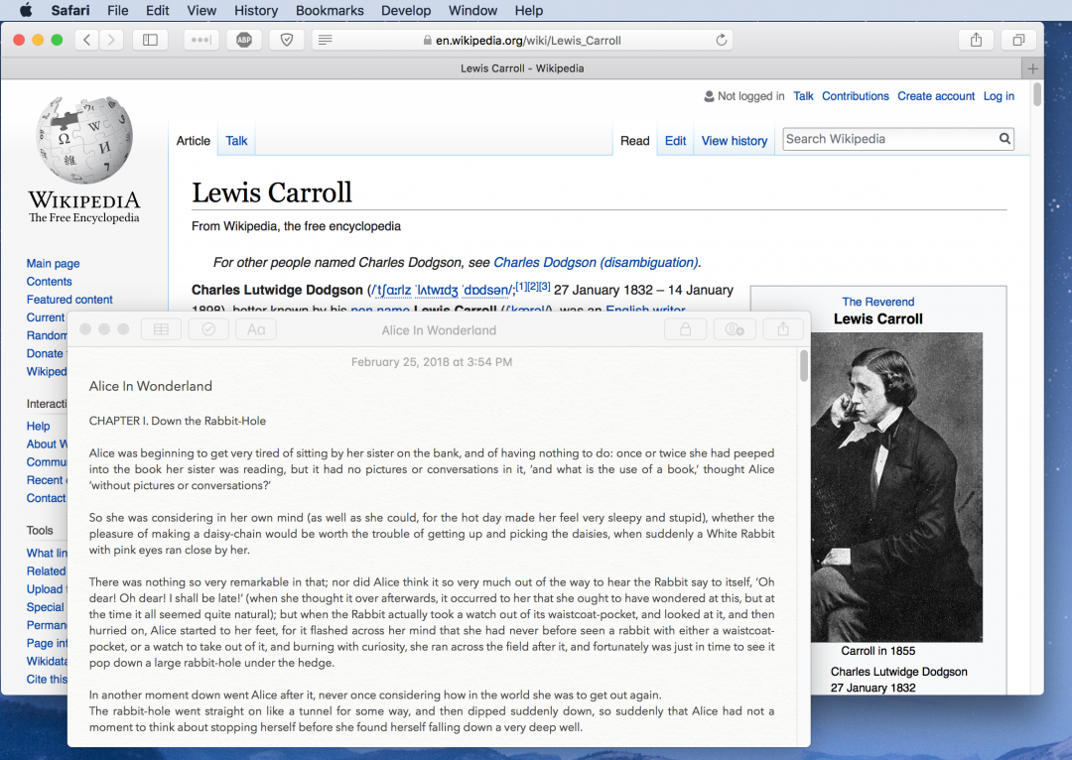Open the File menu
Viewport: 1072px width, 760px height.
coord(117,10)
